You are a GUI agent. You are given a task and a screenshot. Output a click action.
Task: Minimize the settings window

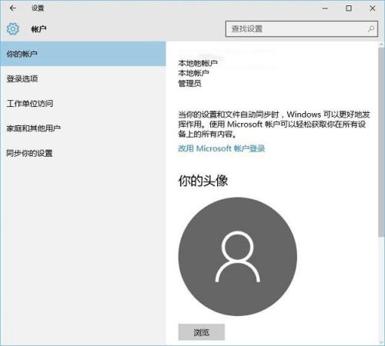tap(325, 8)
